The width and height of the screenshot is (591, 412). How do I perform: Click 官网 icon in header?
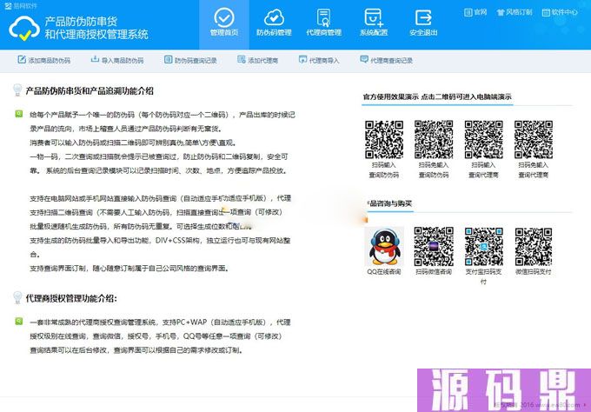(x=468, y=12)
